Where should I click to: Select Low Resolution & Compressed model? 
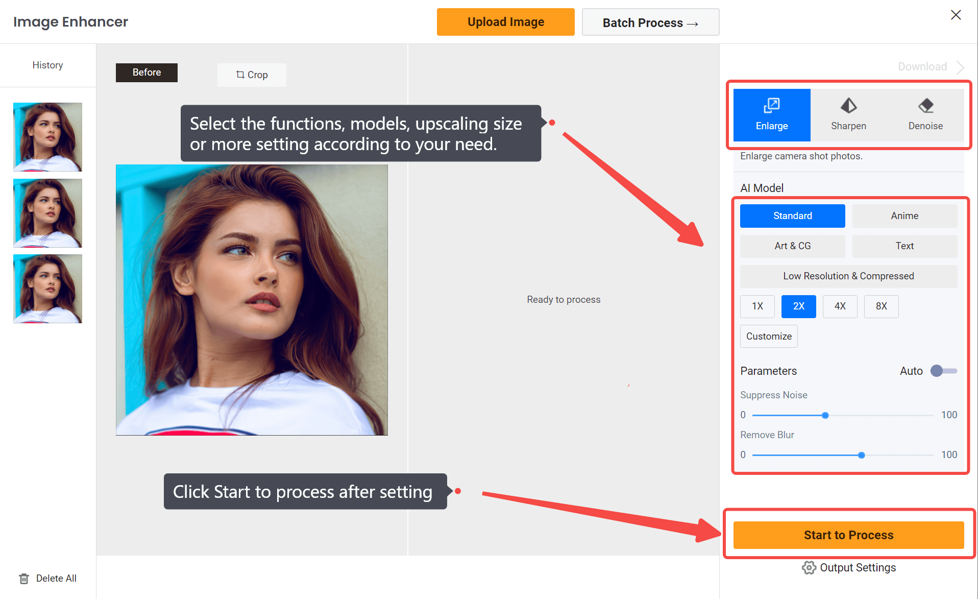point(848,276)
